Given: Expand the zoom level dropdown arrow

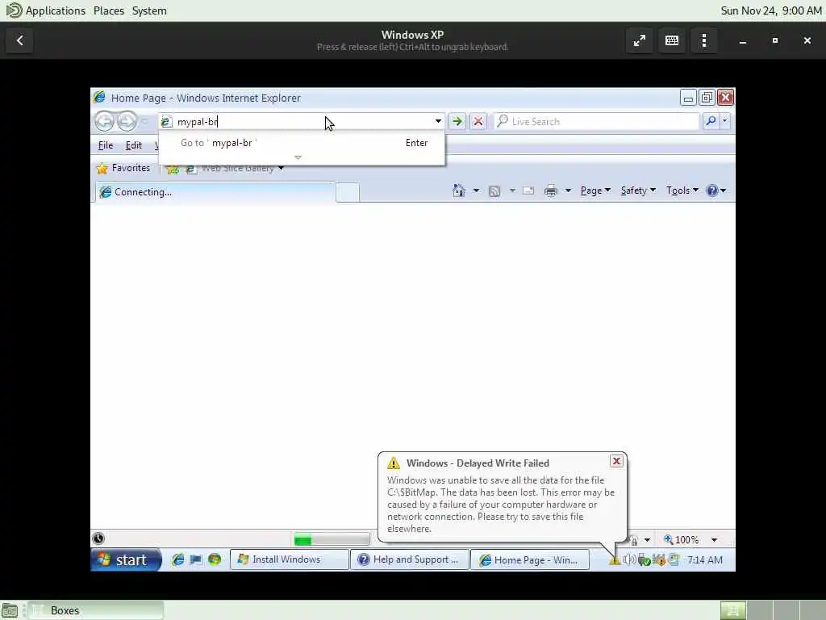Looking at the screenshot, I should (x=715, y=540).
